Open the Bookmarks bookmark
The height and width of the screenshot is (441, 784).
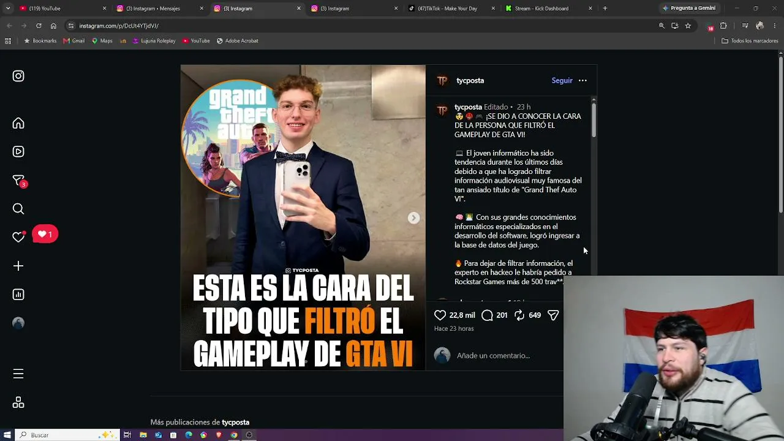(40, 41)
